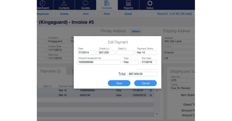Click the Credit (+) field with $37,000

point(106,53)
